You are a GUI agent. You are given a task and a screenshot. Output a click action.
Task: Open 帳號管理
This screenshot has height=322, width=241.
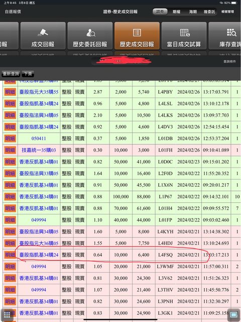[227, 12]
